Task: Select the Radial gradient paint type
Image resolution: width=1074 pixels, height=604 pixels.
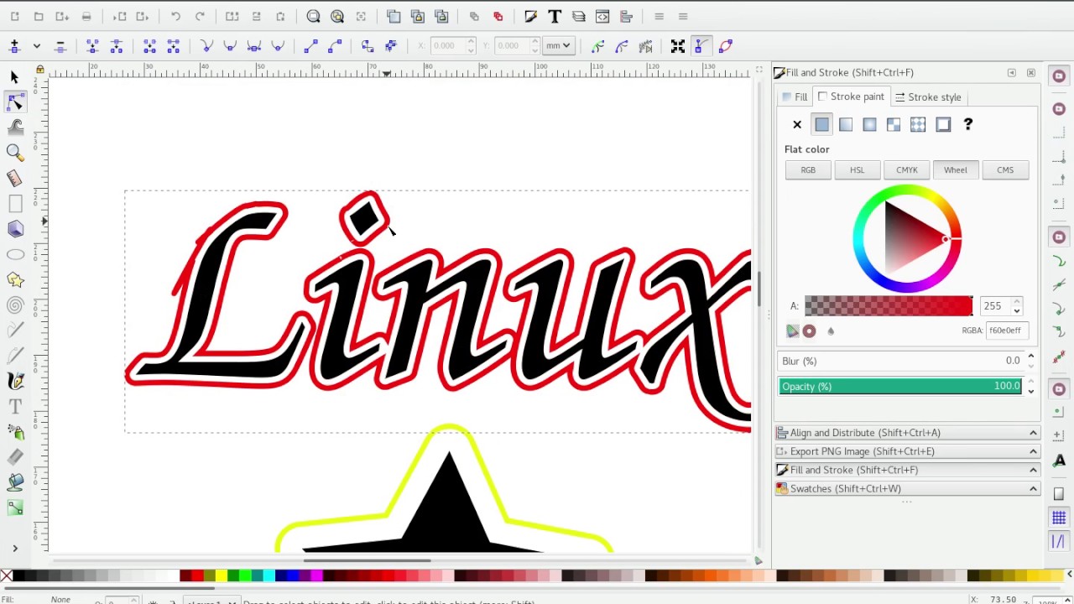Action: (869, 124)
